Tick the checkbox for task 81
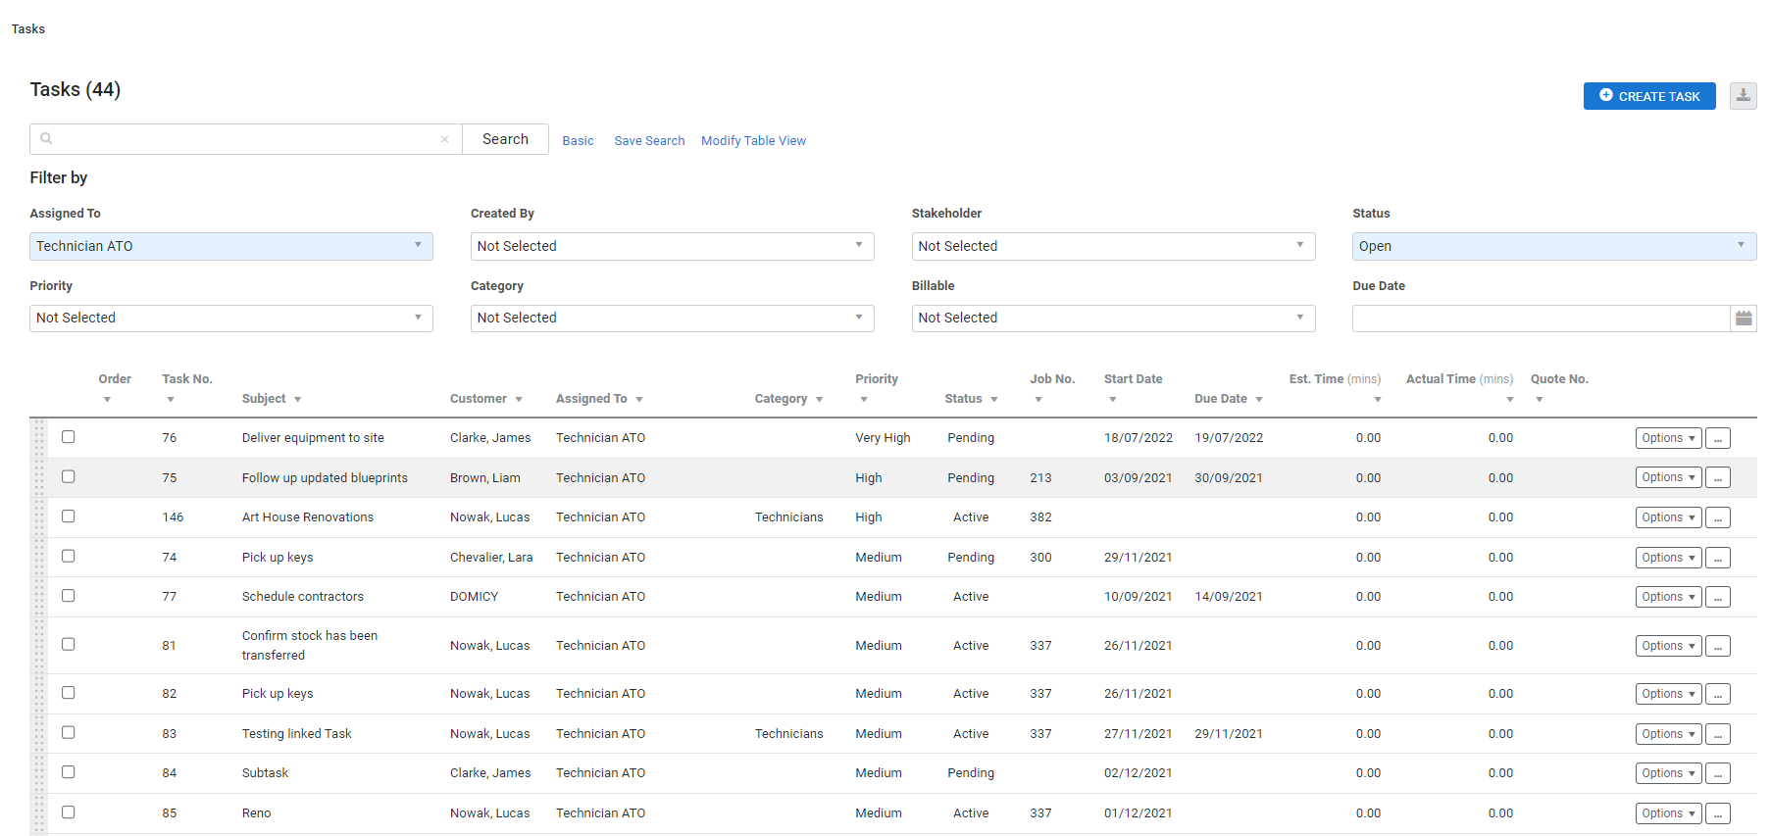This screenshot has width=1771, height=836. pos(69,644)
